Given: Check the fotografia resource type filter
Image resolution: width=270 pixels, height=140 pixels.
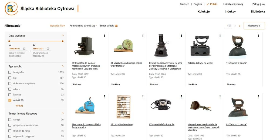Looking at the screenshot, I should [x=10, y=72].
